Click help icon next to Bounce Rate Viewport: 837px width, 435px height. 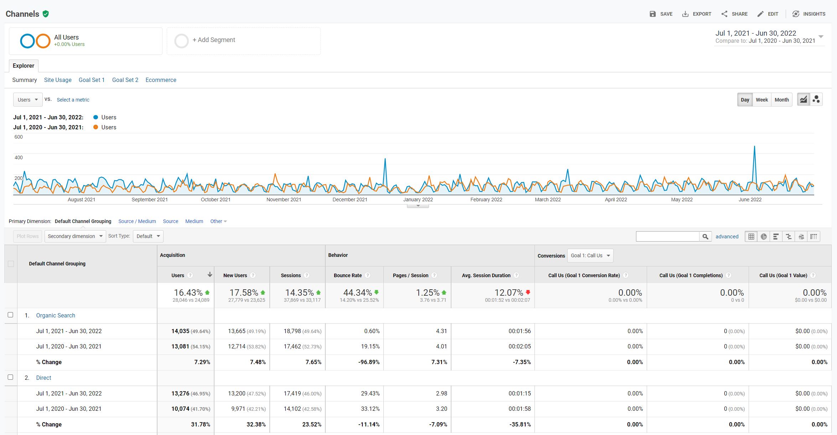click(368, 275)
